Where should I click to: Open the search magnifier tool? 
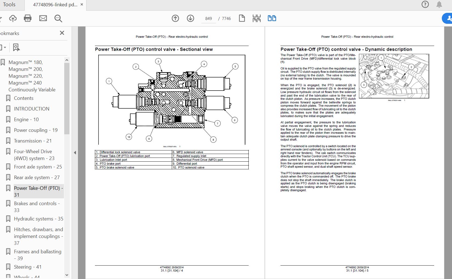coord(58,19)
